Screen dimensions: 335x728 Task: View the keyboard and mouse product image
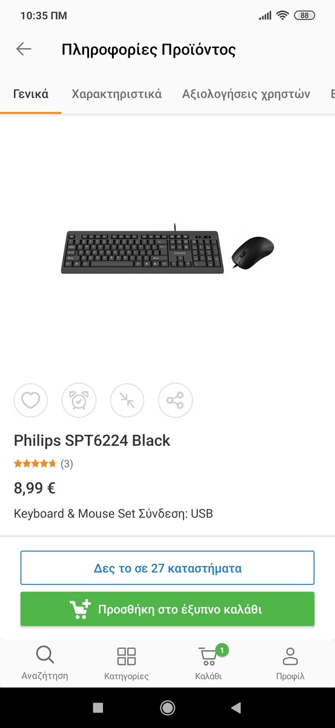(168, 249)
